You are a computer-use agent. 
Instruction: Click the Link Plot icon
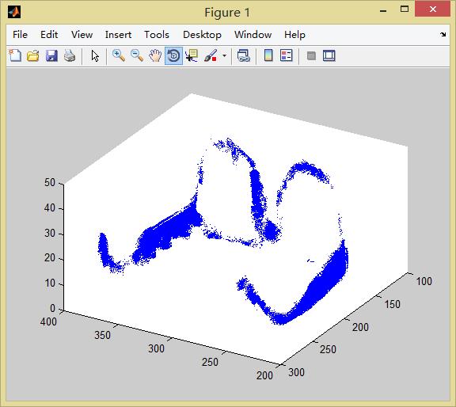(x=244, y=55)
